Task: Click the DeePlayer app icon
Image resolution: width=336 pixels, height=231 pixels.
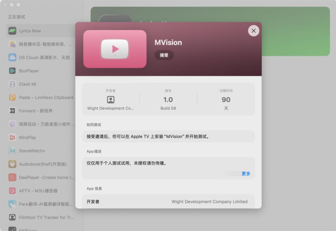Action: pyautogui.click(x=12, y=177)
